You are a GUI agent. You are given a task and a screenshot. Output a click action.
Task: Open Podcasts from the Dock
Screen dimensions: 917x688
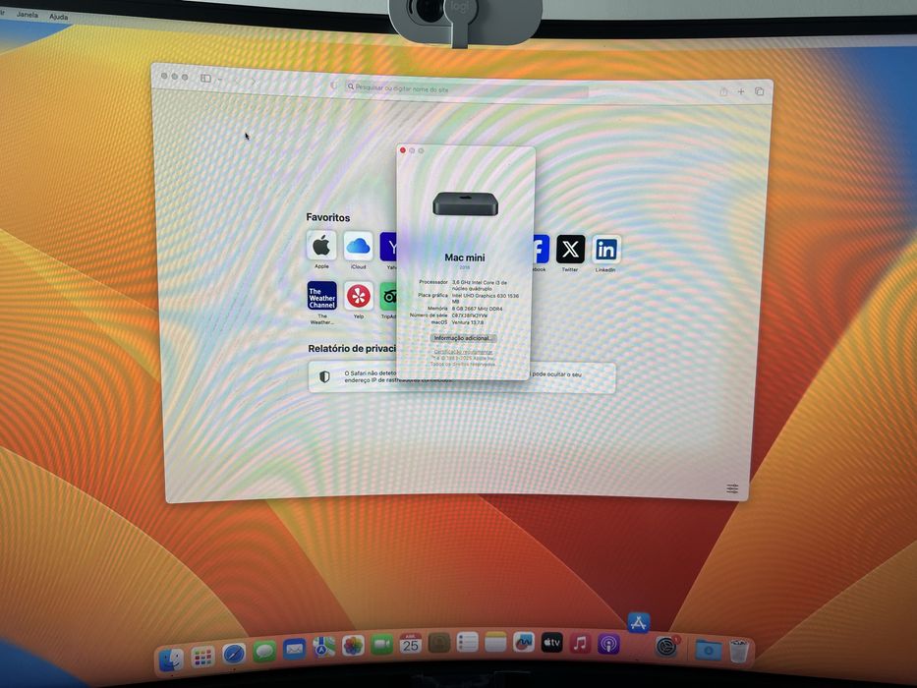pos(608,644)
